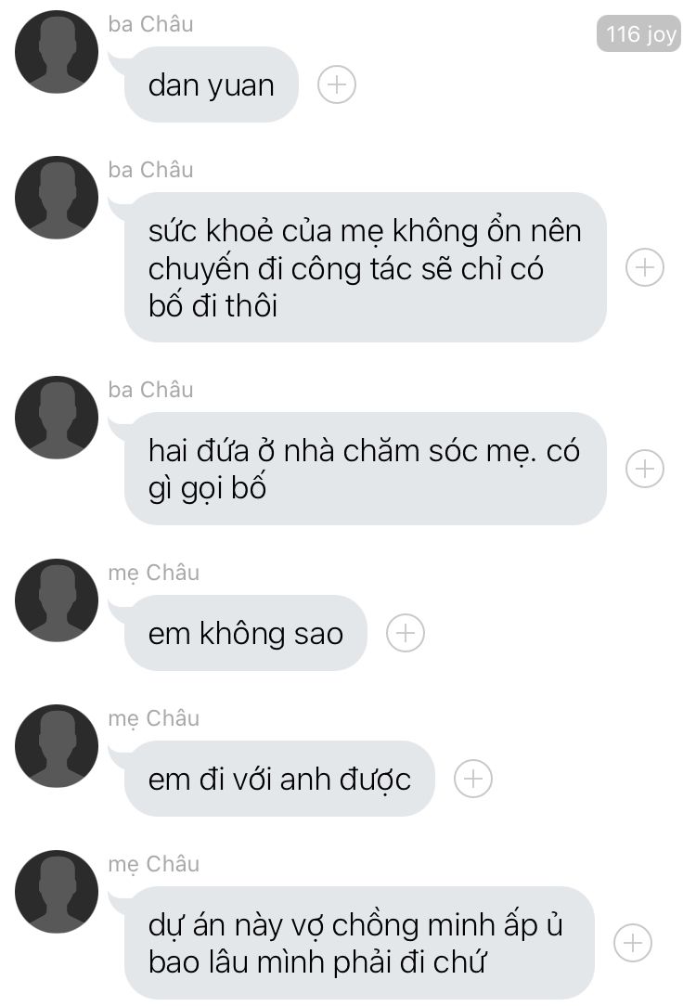Open mẹ Châu avatar beside "dự án này" message
The height and width of the screenshot is (1006, 696).
[57, 892]
